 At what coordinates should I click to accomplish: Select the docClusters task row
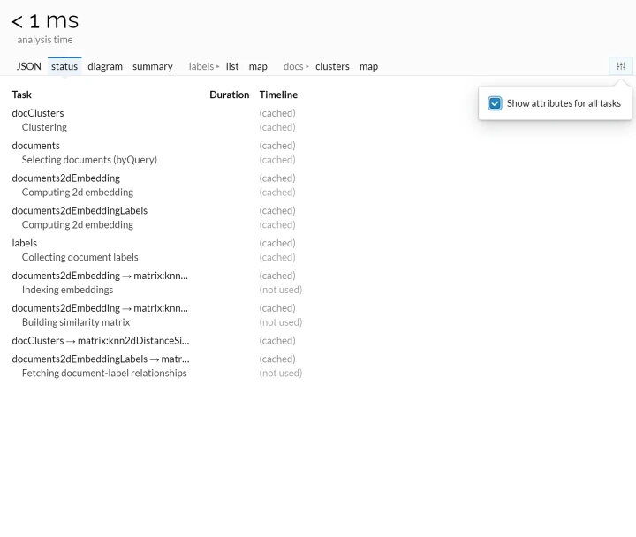(x=38, y=113)
